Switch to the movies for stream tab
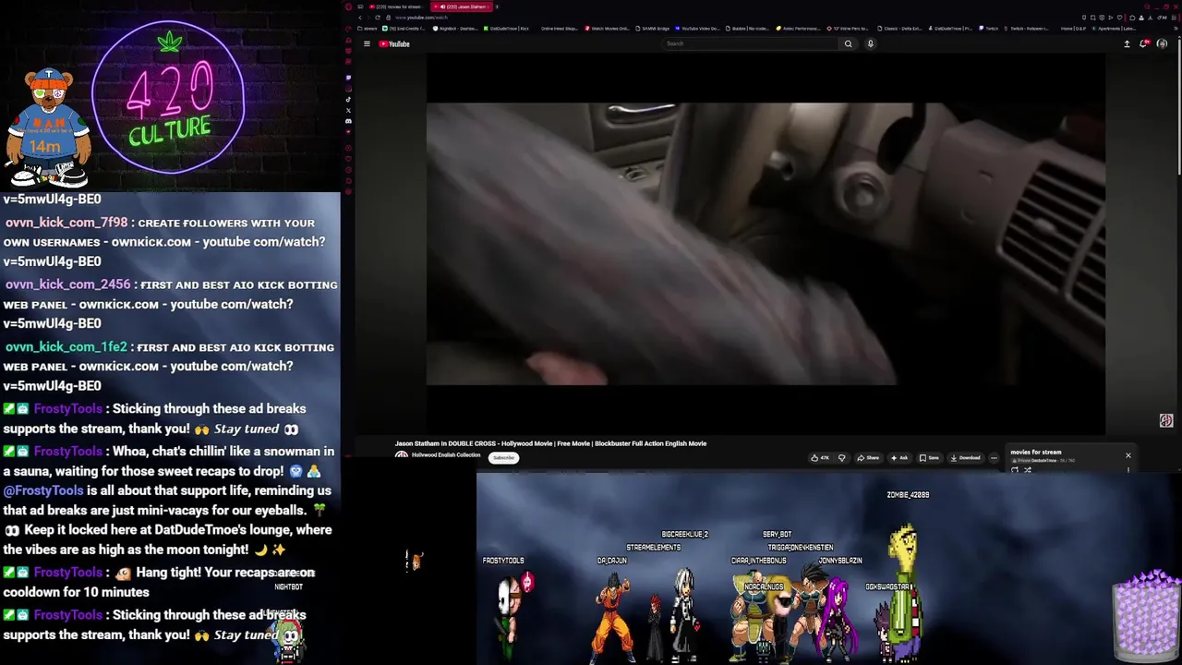The image size is (1182, 665). [x=397, y=6]
